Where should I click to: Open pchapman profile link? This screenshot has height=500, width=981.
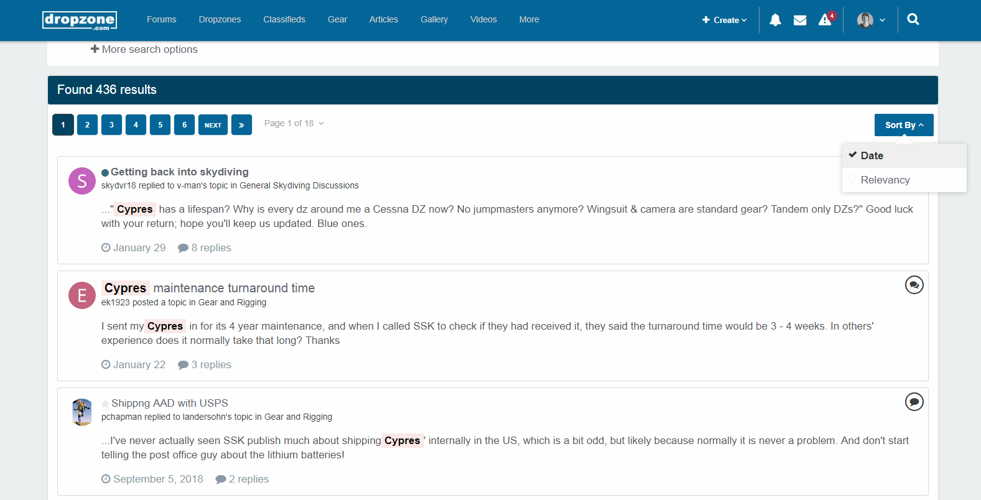[x=122, y=417]
